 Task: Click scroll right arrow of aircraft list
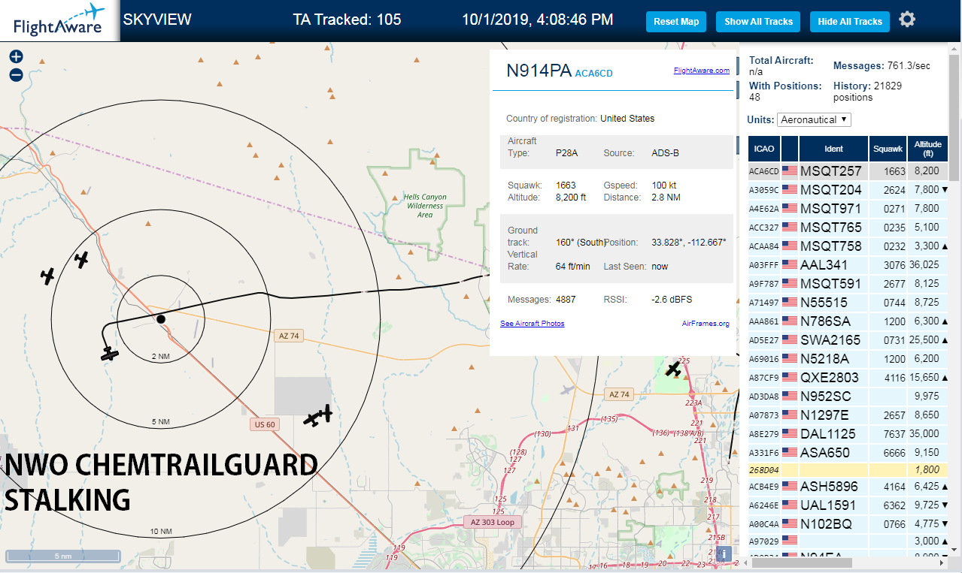point(942,561)
